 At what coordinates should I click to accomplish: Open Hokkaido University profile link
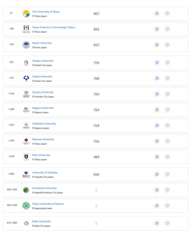pyautogui.click(x=44, y=124)
